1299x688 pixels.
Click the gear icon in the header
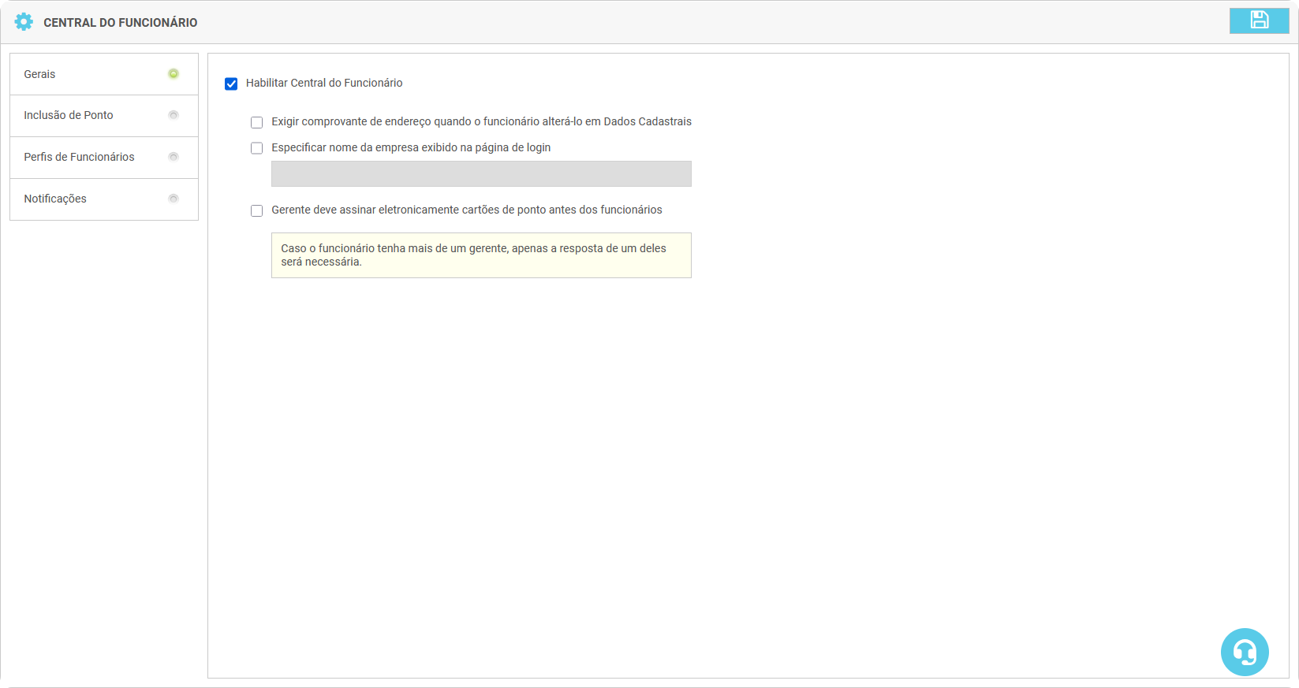[x=24, y=22]
